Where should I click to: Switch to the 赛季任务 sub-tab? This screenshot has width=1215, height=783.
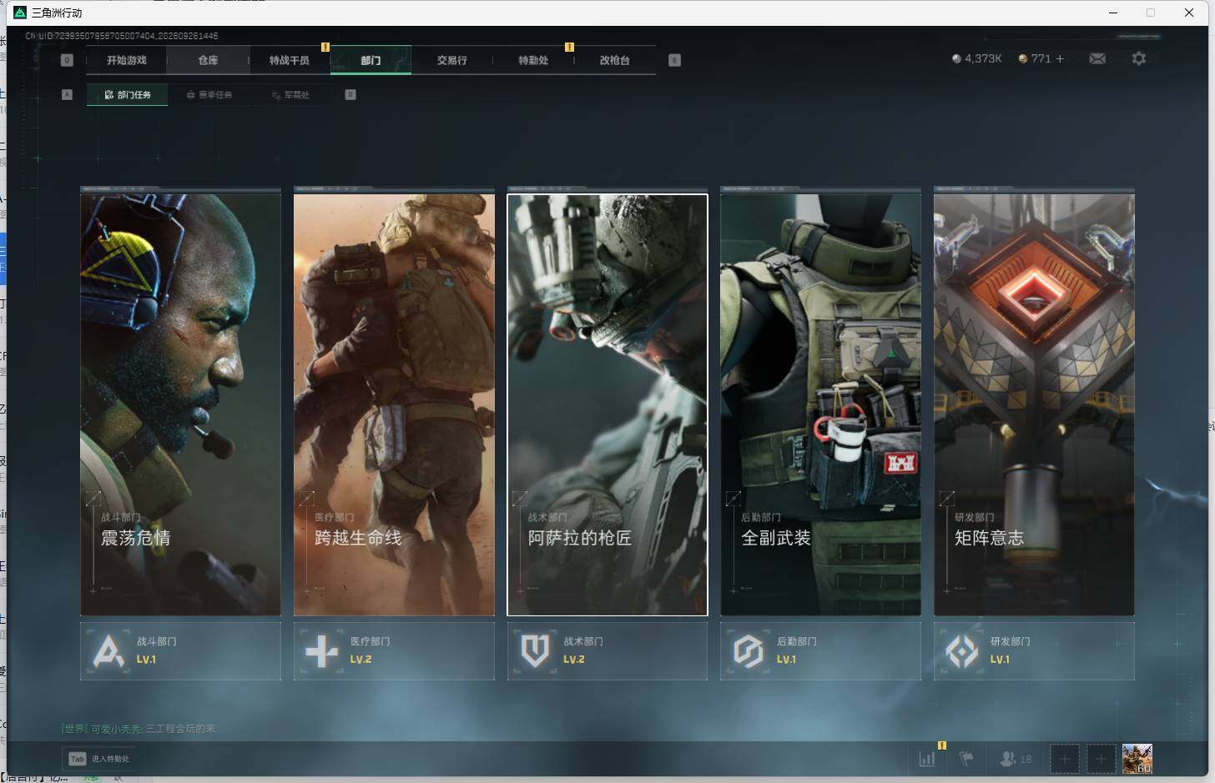(209, 95)
